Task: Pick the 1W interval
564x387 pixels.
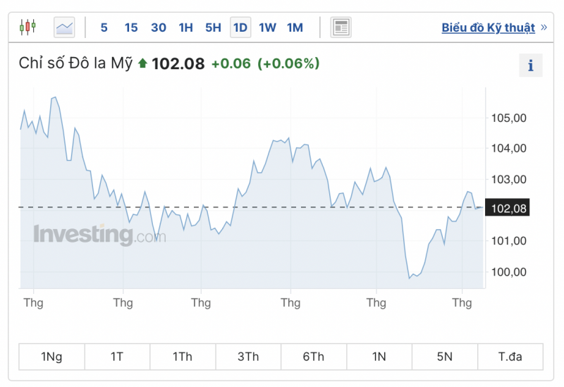Action: pyautogui.click(x=268, y=27)
